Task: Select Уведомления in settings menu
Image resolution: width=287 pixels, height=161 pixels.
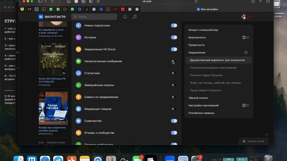Action: (x=197, y=53)
